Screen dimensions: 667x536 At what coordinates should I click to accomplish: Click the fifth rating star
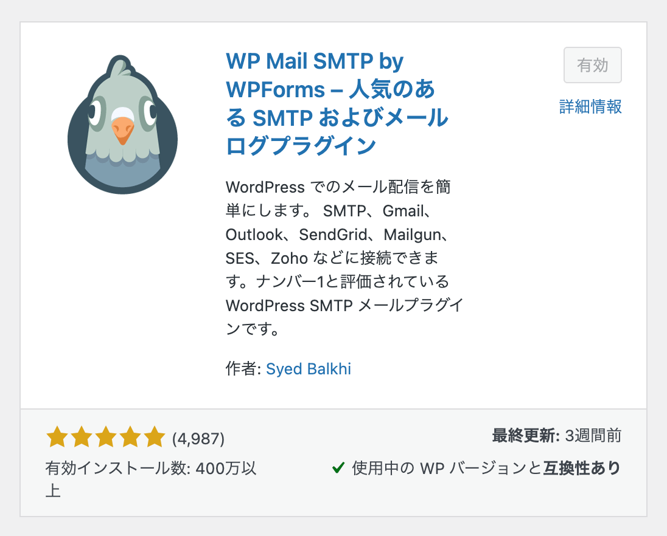point(153,436)
